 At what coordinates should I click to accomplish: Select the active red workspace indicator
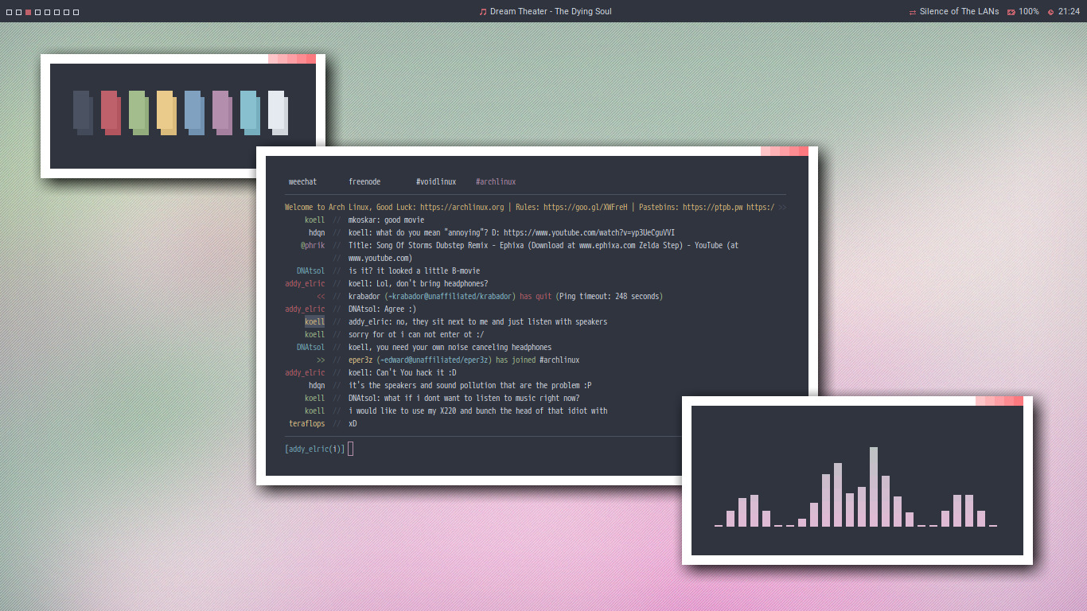pos(28,12)
